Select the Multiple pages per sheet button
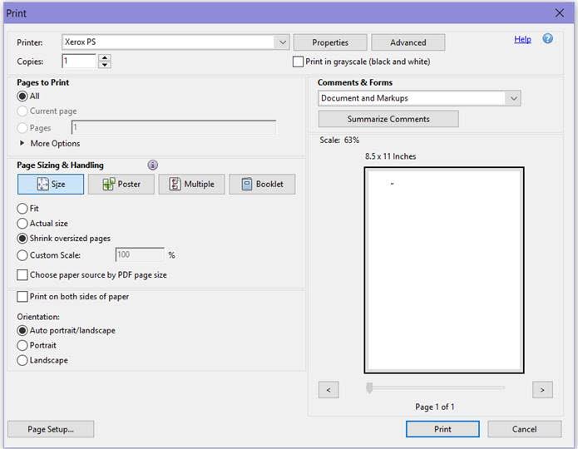 (x=191, y=184)
